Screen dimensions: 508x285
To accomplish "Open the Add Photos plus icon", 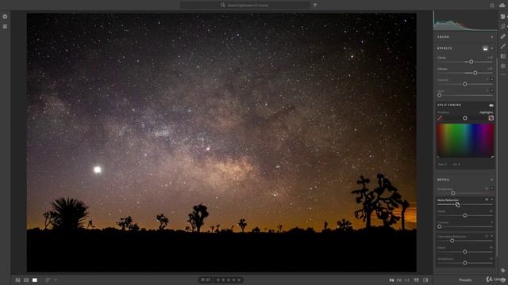I will pos(5,17).
